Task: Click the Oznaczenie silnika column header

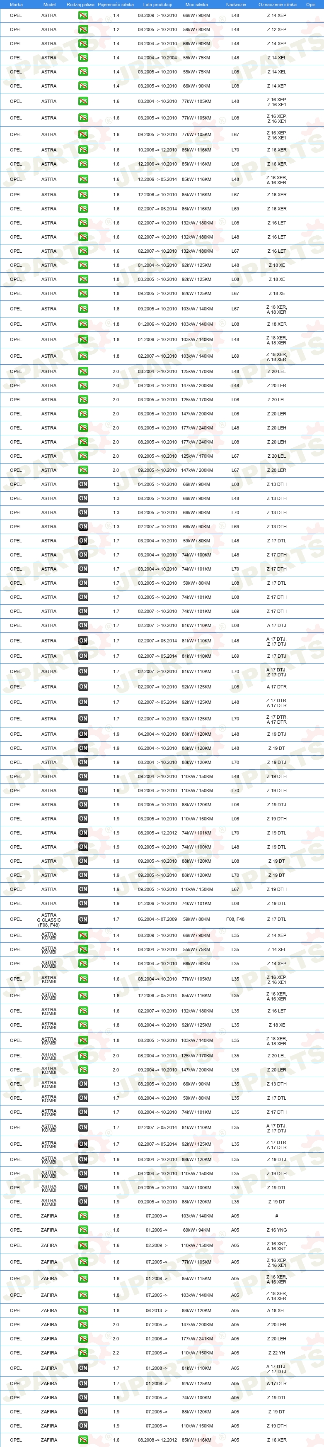Action: (x=278, y=5)
